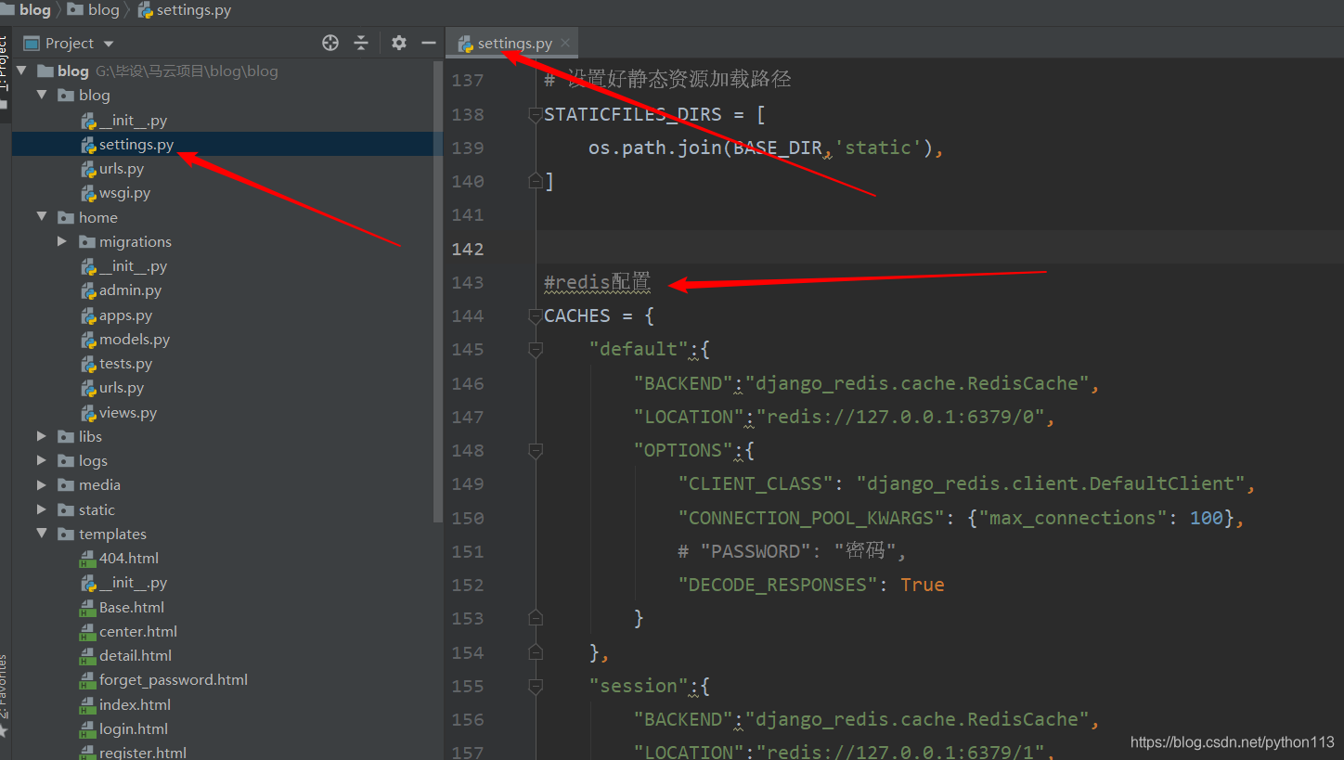This screenshot has height=760, width=1344.
Task: Open tests.py file
Action: [125, 364]
